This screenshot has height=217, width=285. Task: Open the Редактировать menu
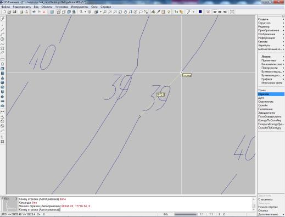pos(22,7)
